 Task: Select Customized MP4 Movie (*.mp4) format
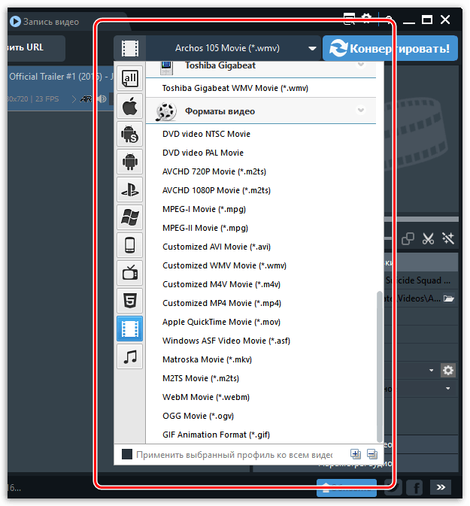222,303
